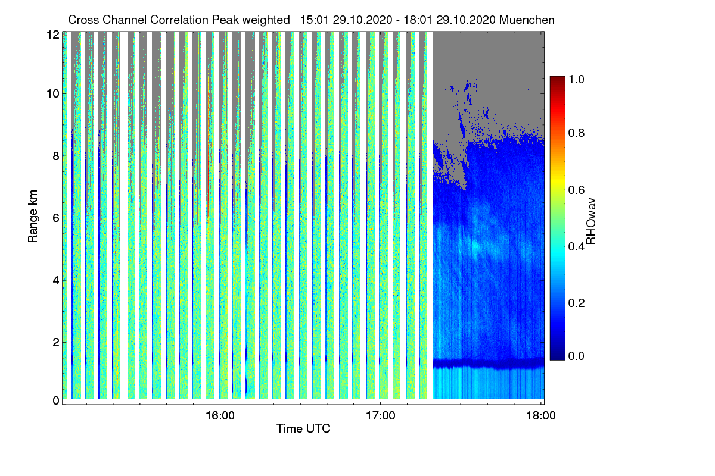Click the '6' range axis tick label
This screenshot has height=476, width=715.
tap(56, 218)
